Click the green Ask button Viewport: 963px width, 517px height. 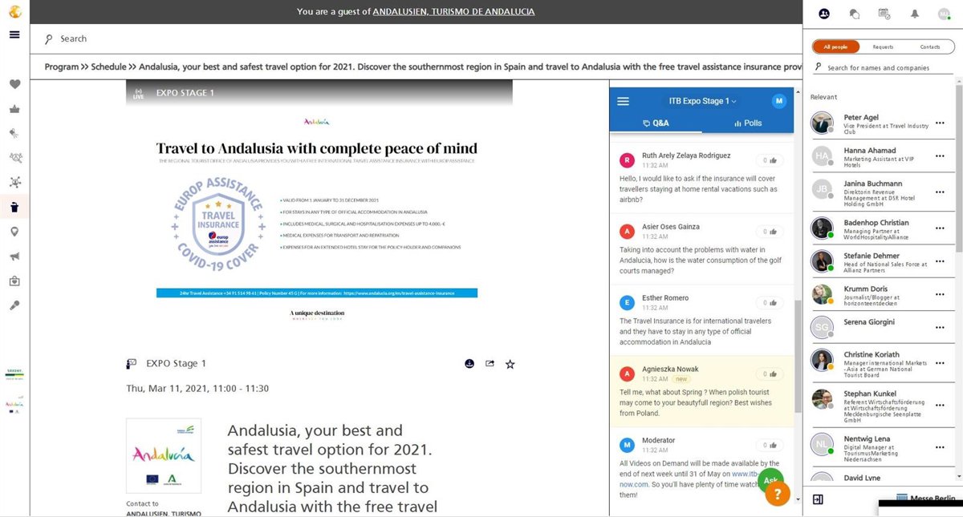coord(769,480)
